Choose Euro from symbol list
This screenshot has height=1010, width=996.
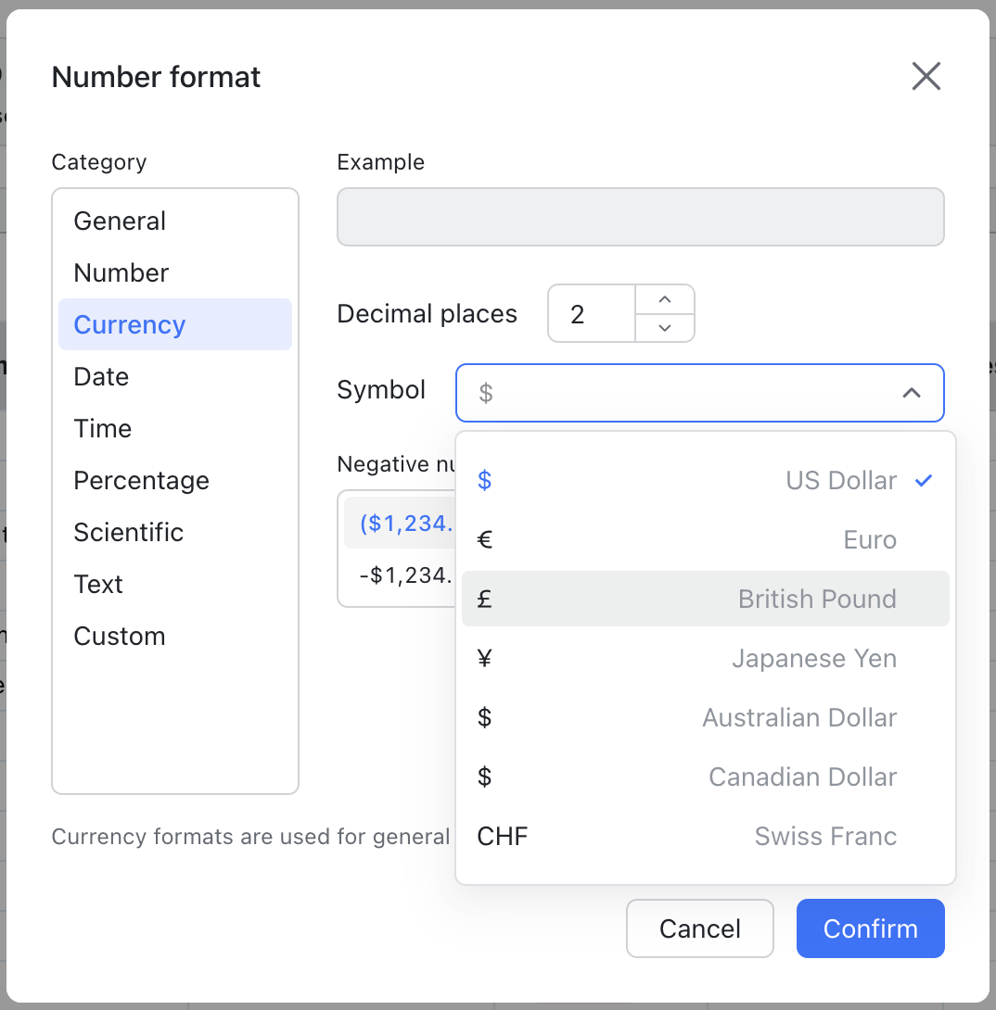705,540
